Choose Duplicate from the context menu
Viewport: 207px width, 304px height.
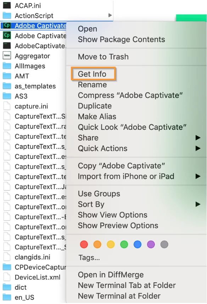[x=95, y=106]
